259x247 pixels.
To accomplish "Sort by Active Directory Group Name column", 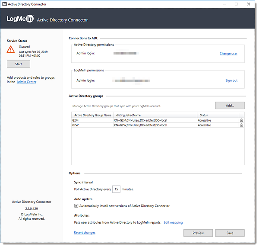I will [92, 115].
